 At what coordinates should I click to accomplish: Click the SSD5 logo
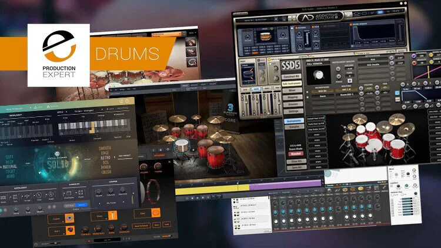pyautogui.click(x=291, y=65)
